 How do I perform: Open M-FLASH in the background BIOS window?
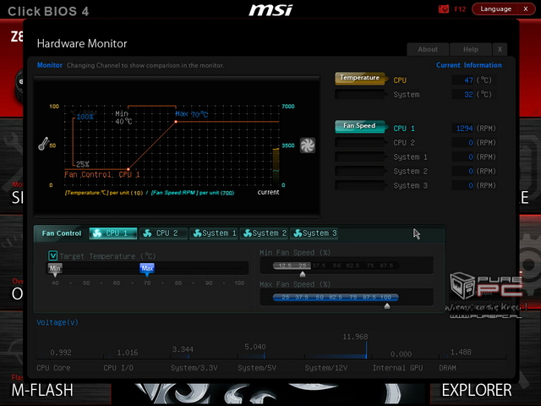tap(42, 390)
